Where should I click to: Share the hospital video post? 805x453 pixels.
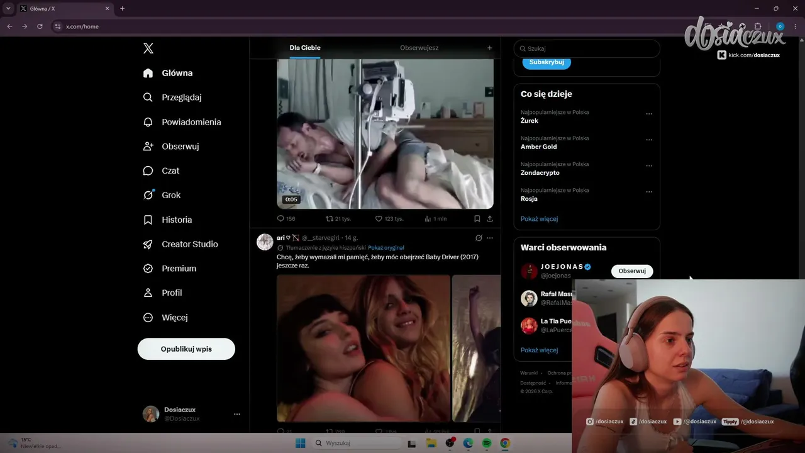(x=490, y=219)
